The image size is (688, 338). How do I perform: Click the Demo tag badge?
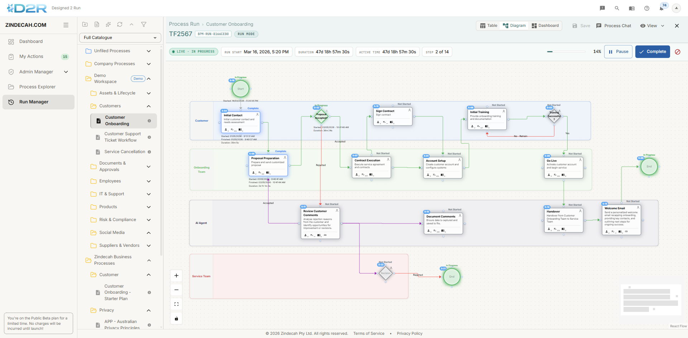138,79
